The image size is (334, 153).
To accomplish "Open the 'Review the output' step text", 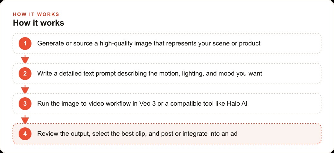I will [x=137, y=134].
